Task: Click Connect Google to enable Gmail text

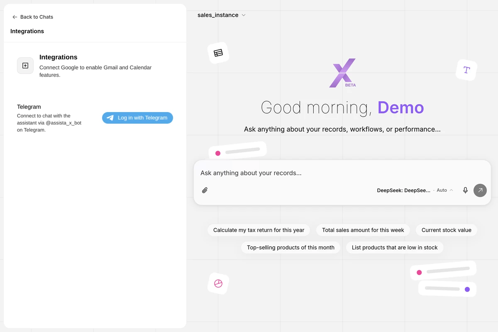Action: pos(95,71)
